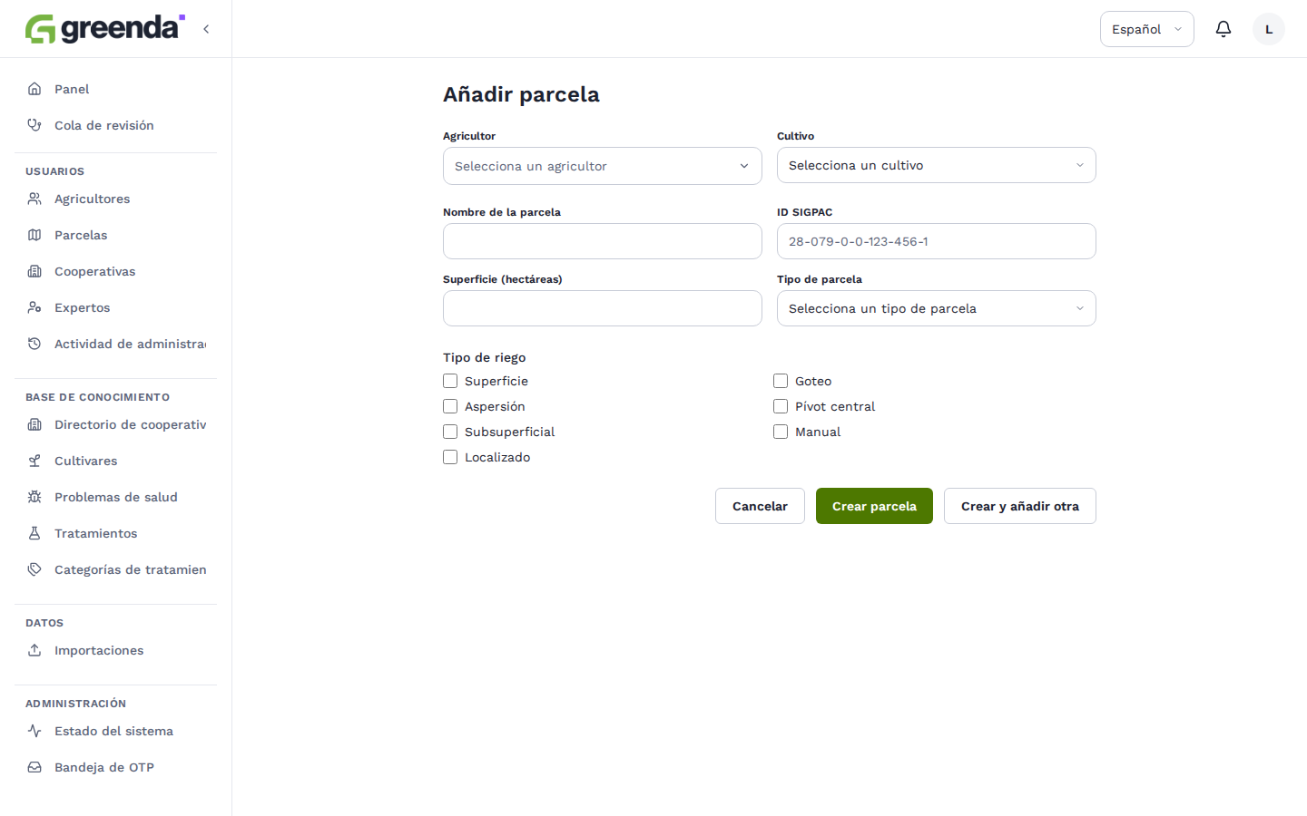
Task: Check the Goteo irrigation checkbox
Action: [x=781, y=381]
